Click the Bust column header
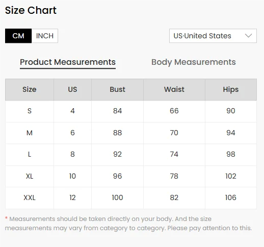 click(117, 89)
